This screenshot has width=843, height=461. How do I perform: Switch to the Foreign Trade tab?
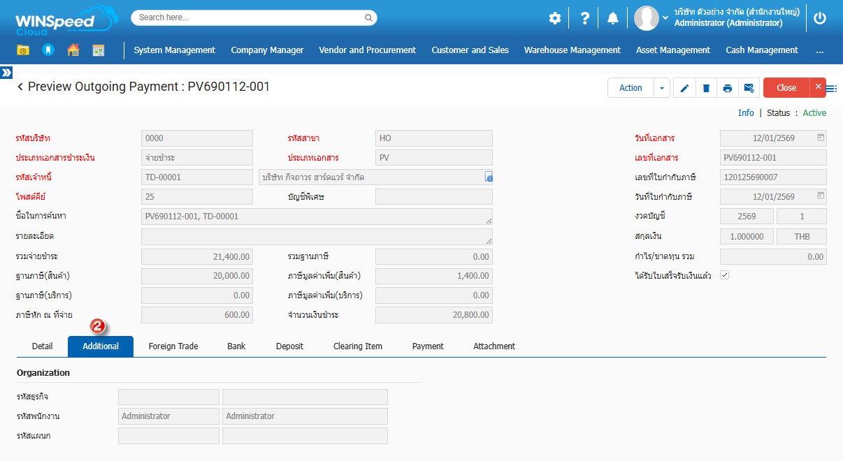pos(173,346)
